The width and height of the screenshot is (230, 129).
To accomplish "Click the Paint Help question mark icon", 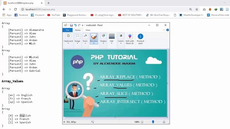I will [167, 30].
